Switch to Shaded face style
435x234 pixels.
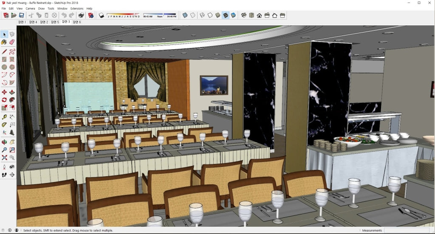[x=218, y=16]
